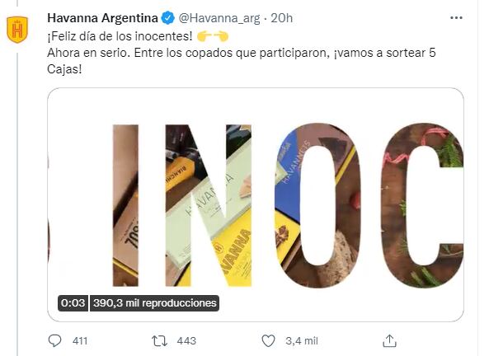Click the 0:03 video duration badge

pos(73,303)
